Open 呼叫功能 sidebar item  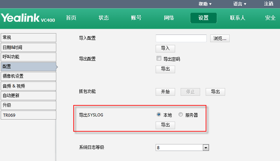[28, 57]
